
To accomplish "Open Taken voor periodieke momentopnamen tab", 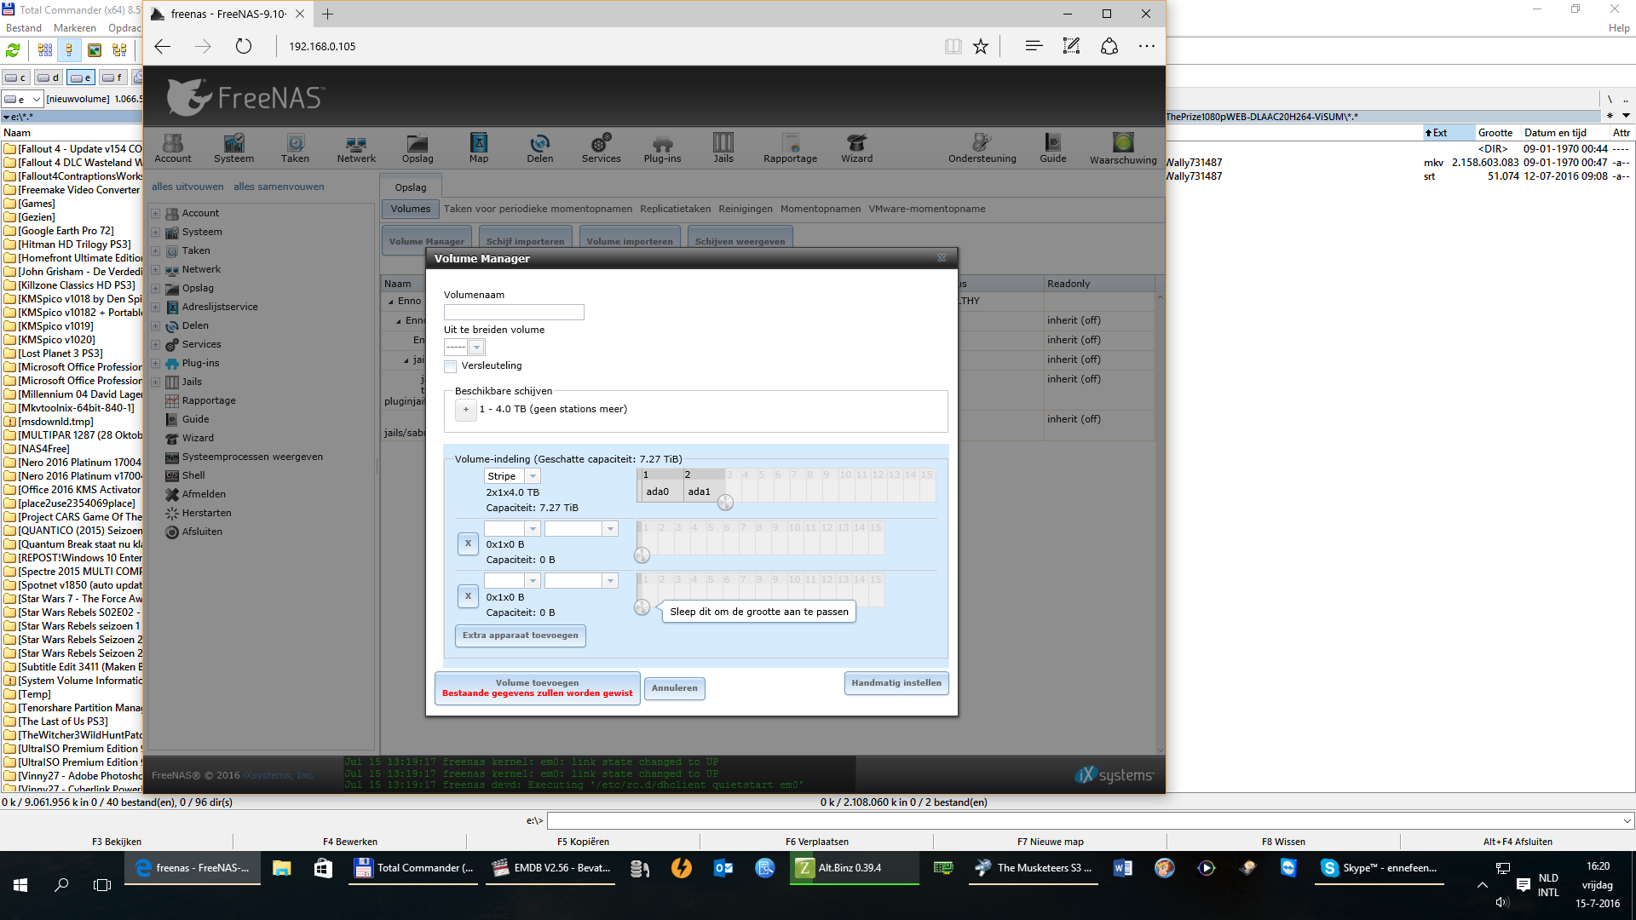I will click(538, 209).
